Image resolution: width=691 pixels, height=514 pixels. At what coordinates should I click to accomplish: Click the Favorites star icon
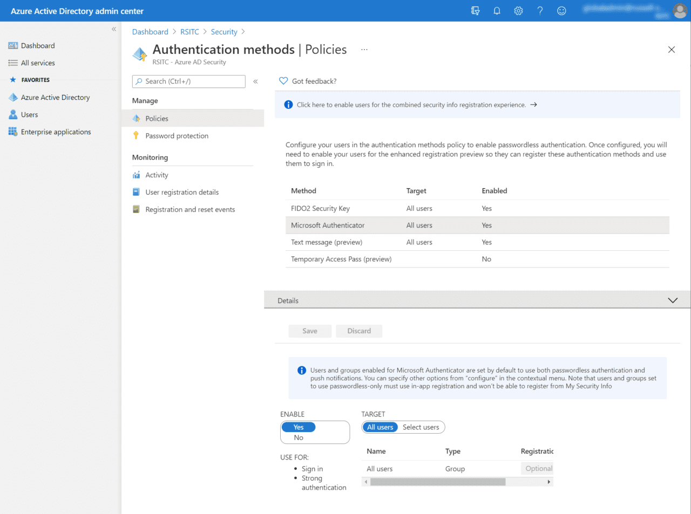tap(13, 80)
